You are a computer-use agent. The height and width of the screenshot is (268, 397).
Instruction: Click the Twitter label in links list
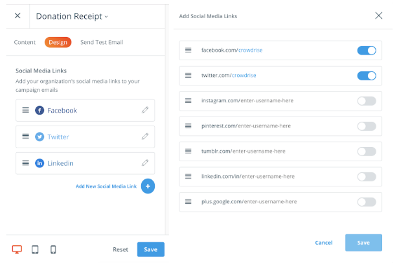pyautogui.click(x=58, y=137)
